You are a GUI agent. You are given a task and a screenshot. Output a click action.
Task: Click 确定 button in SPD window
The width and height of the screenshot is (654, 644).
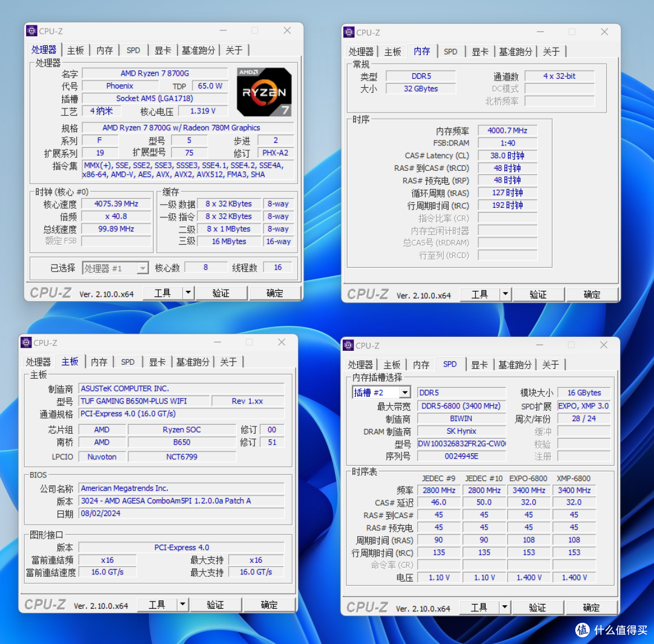click(x=591, y=607)
